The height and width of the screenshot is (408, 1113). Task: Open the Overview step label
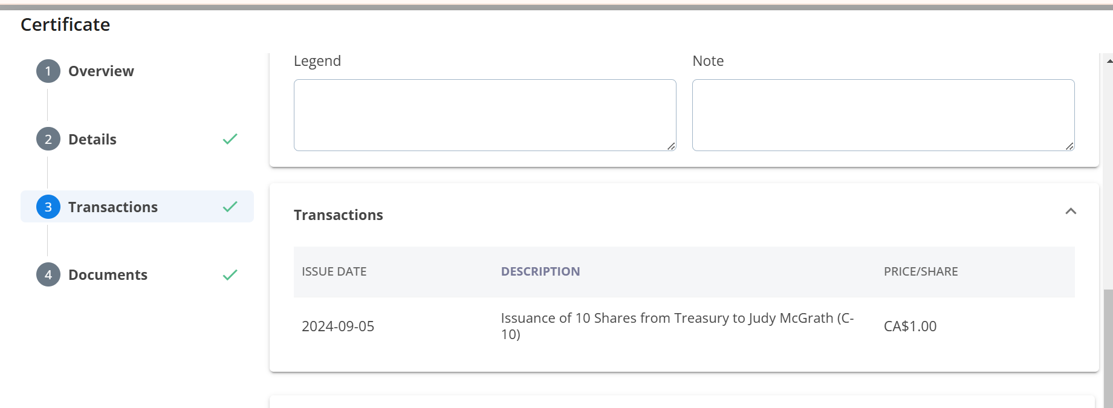point(101,71)
